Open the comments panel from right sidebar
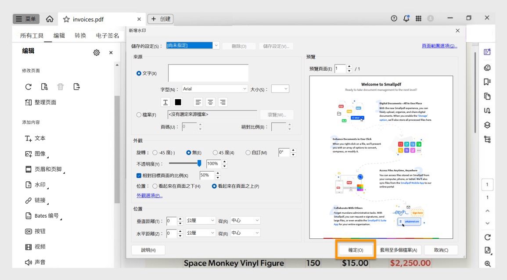This screenshot has height=280, width=507. click(x=487, y=67)
